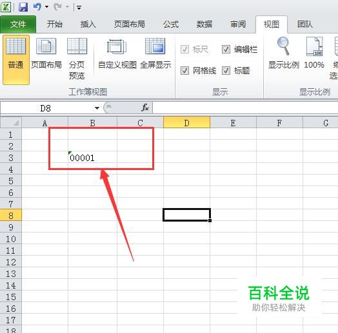Click into the formula bar input
The height and width of the screenshot is (333, 338).
point(245,108)
